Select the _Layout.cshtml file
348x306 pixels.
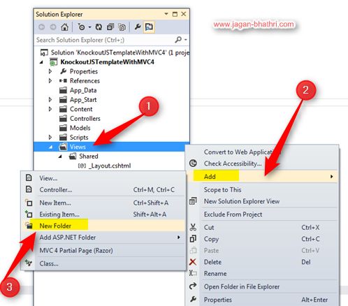tap(110, 166)
